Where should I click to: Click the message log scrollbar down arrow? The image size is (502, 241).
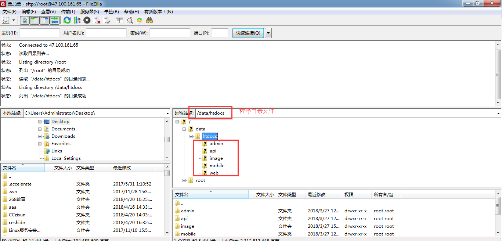(498, 103)
